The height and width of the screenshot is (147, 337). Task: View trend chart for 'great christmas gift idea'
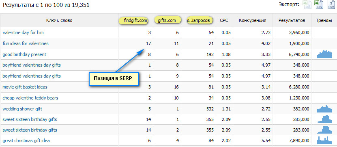pos(324,140)
